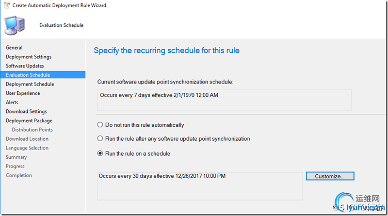Switch to Deployment Schedule page
Image resolution: width=388 pixels, height=216 pixels.
[29, 84]
